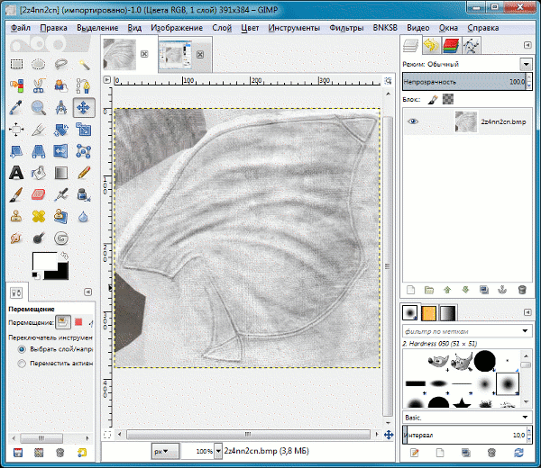Screen dimensions: 541x468
Task: Choose the Dodge/Burn tool
Action: coord(38,238)
